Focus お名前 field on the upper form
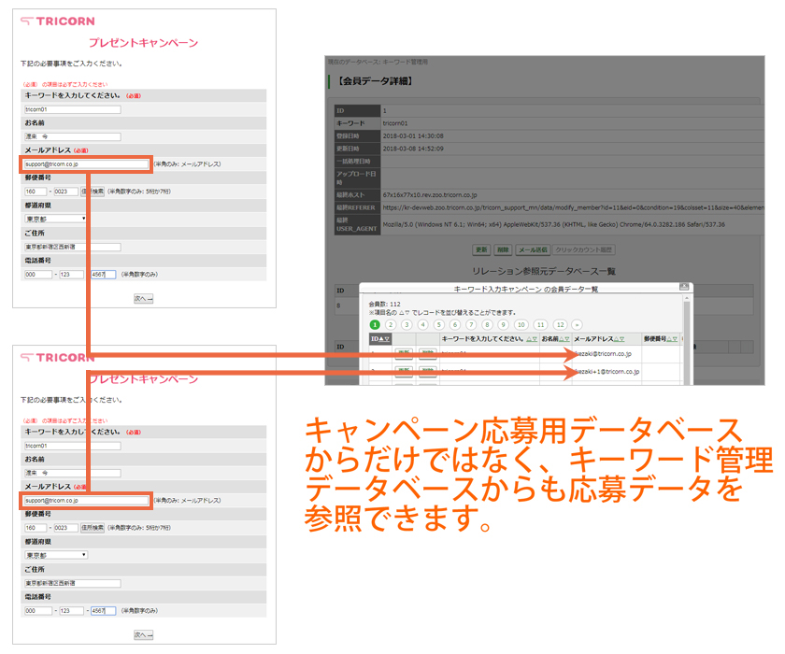Screen dimensions: 785x654 [x=73, y=136]
